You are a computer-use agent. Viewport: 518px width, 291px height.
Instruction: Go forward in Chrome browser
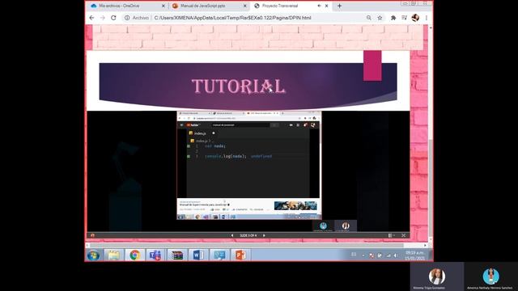click(x=103, y=18)
